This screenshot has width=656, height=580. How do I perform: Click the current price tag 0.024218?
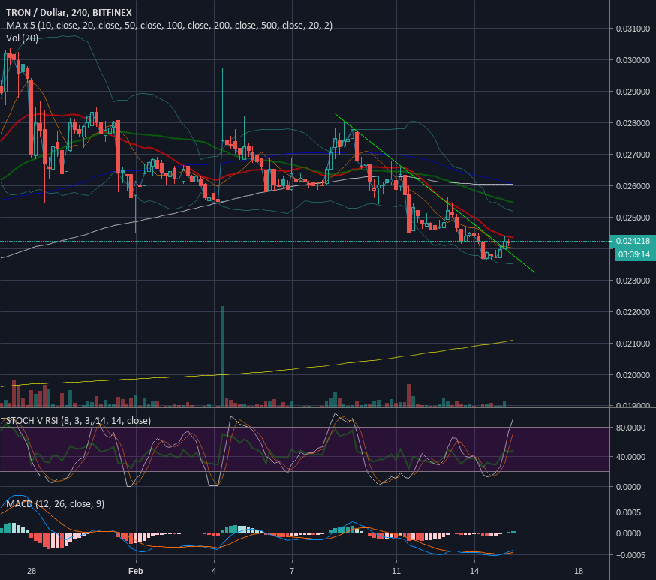tap(633, 242)
